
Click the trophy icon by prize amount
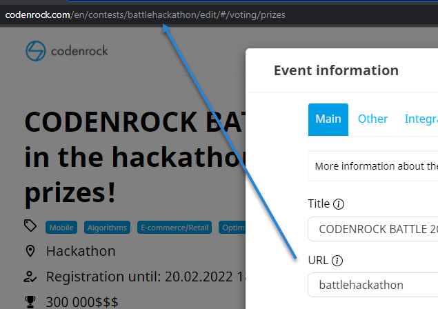coord(30,301)
